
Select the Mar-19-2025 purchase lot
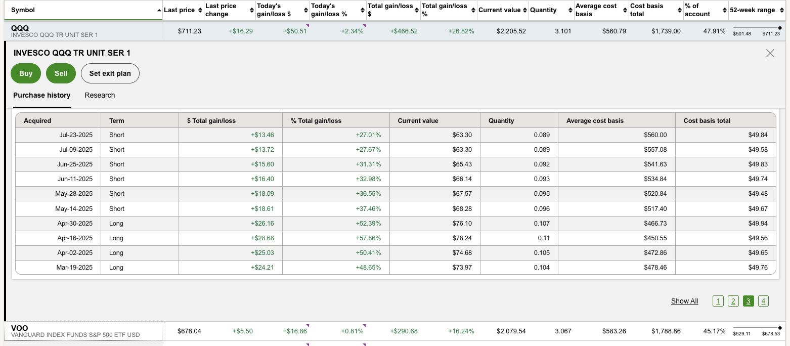(x=396, y=268)
